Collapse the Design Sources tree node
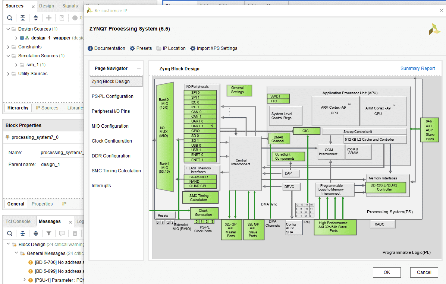This screenshot has height=284, width=446. click(8, 29)
